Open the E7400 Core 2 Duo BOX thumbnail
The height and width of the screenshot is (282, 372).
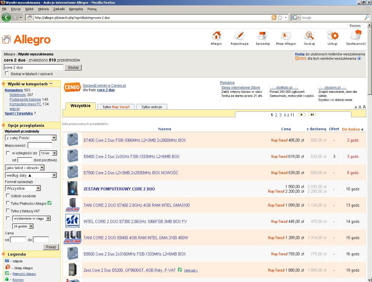pyautogui.click(x=72, y=140)
